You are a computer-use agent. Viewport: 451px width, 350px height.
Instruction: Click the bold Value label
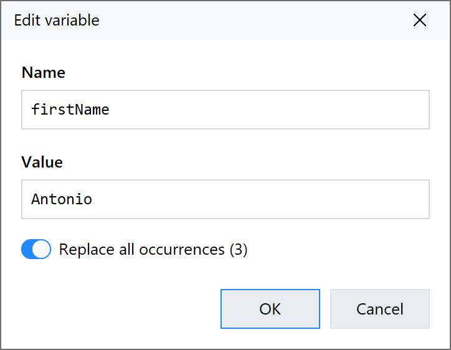pyautogui.click(x=42, y=162)
